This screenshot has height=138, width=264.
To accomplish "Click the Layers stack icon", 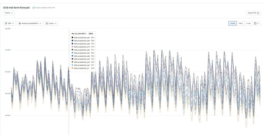I will [47, 23].
